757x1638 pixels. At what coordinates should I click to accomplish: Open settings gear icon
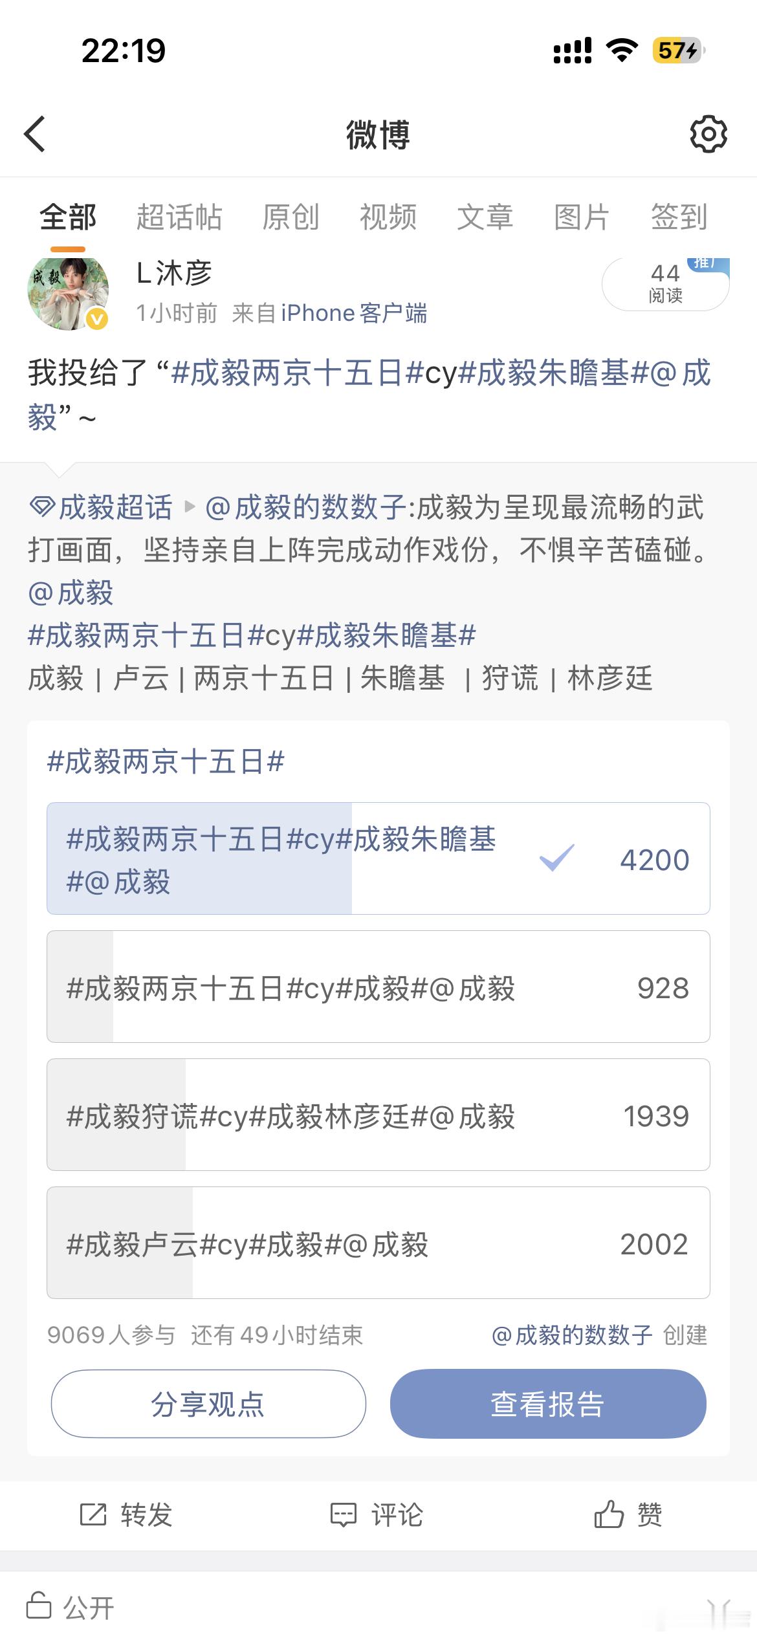tap(708, 135)
